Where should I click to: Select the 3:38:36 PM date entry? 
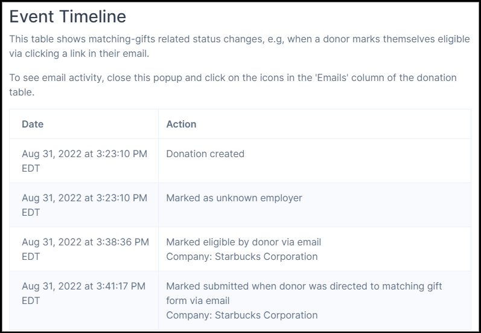85,242
